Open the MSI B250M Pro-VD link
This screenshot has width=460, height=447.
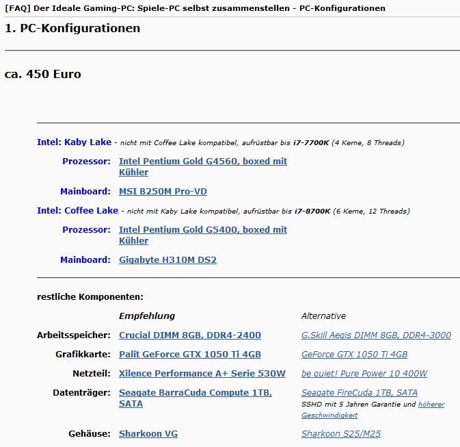click(163, 191)
